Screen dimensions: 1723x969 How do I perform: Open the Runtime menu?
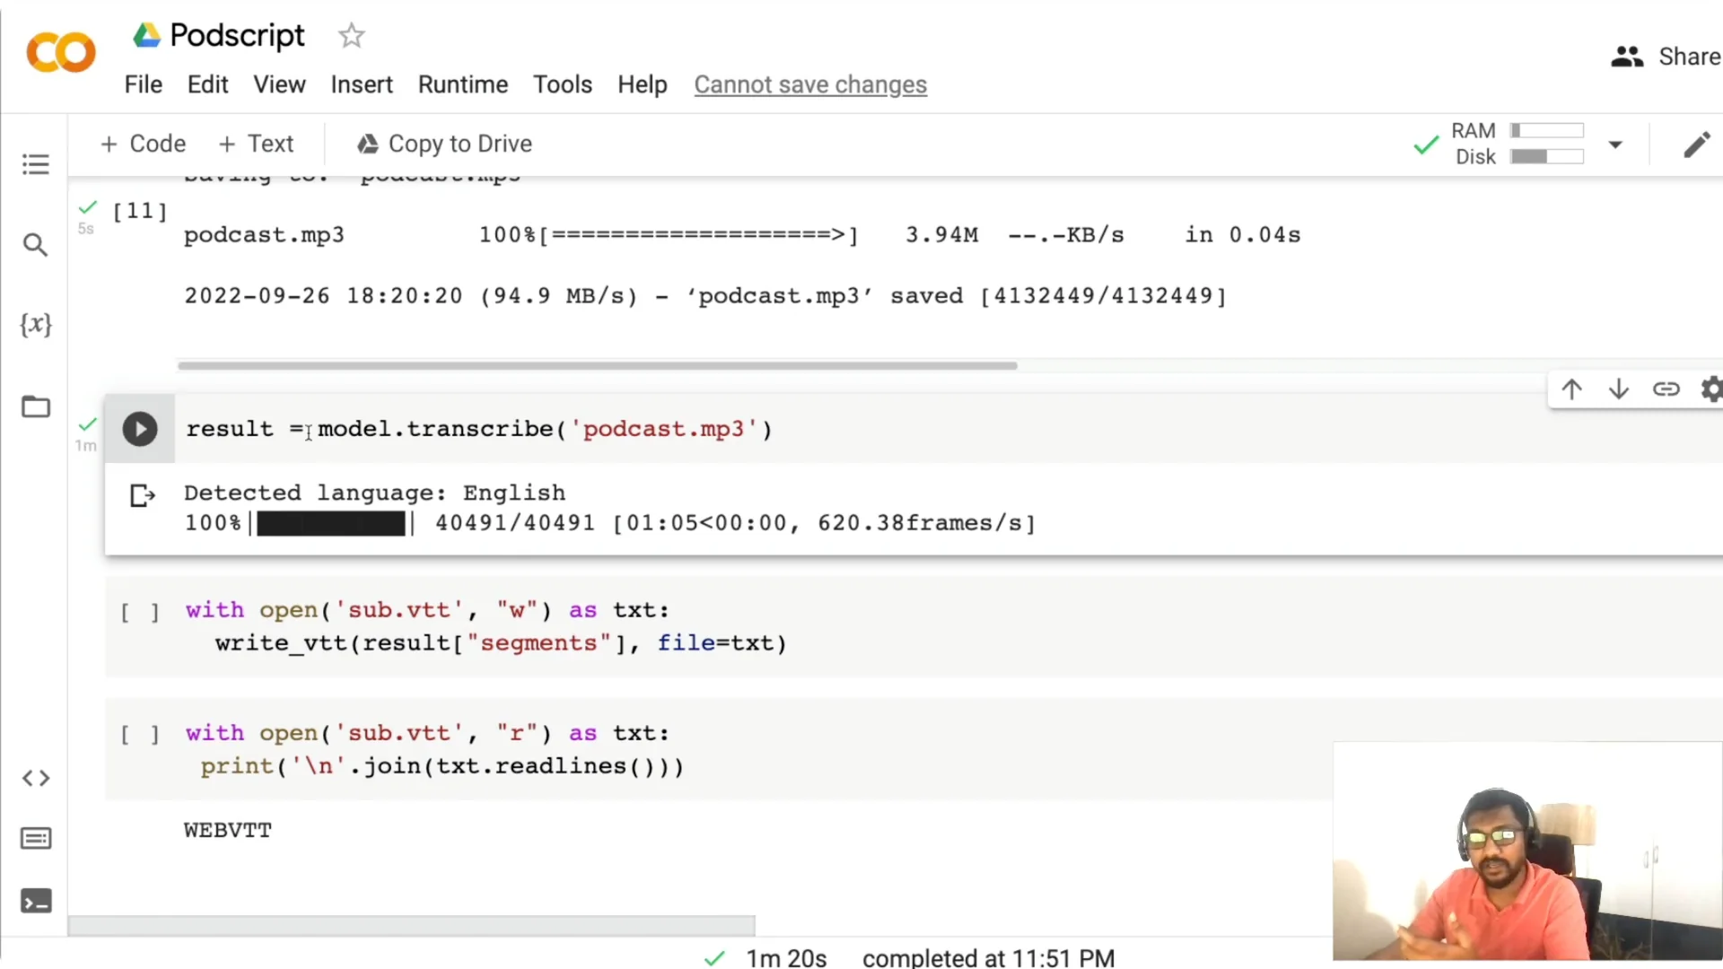click(463, 84)
